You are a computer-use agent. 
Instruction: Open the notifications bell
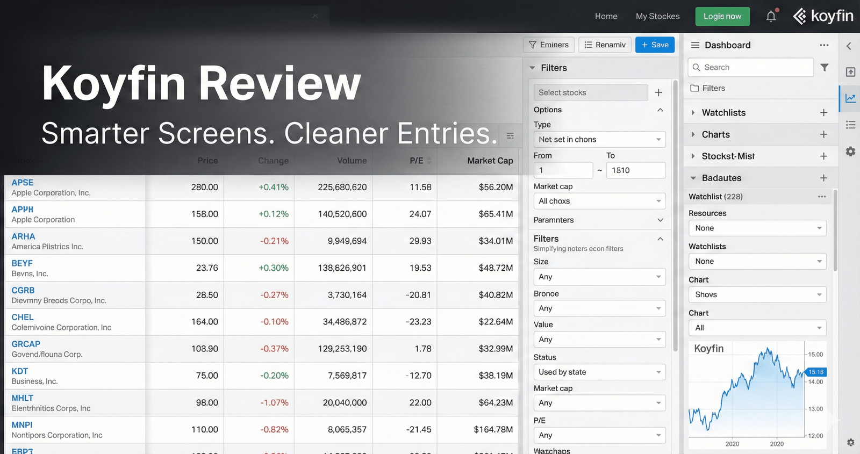771,16
